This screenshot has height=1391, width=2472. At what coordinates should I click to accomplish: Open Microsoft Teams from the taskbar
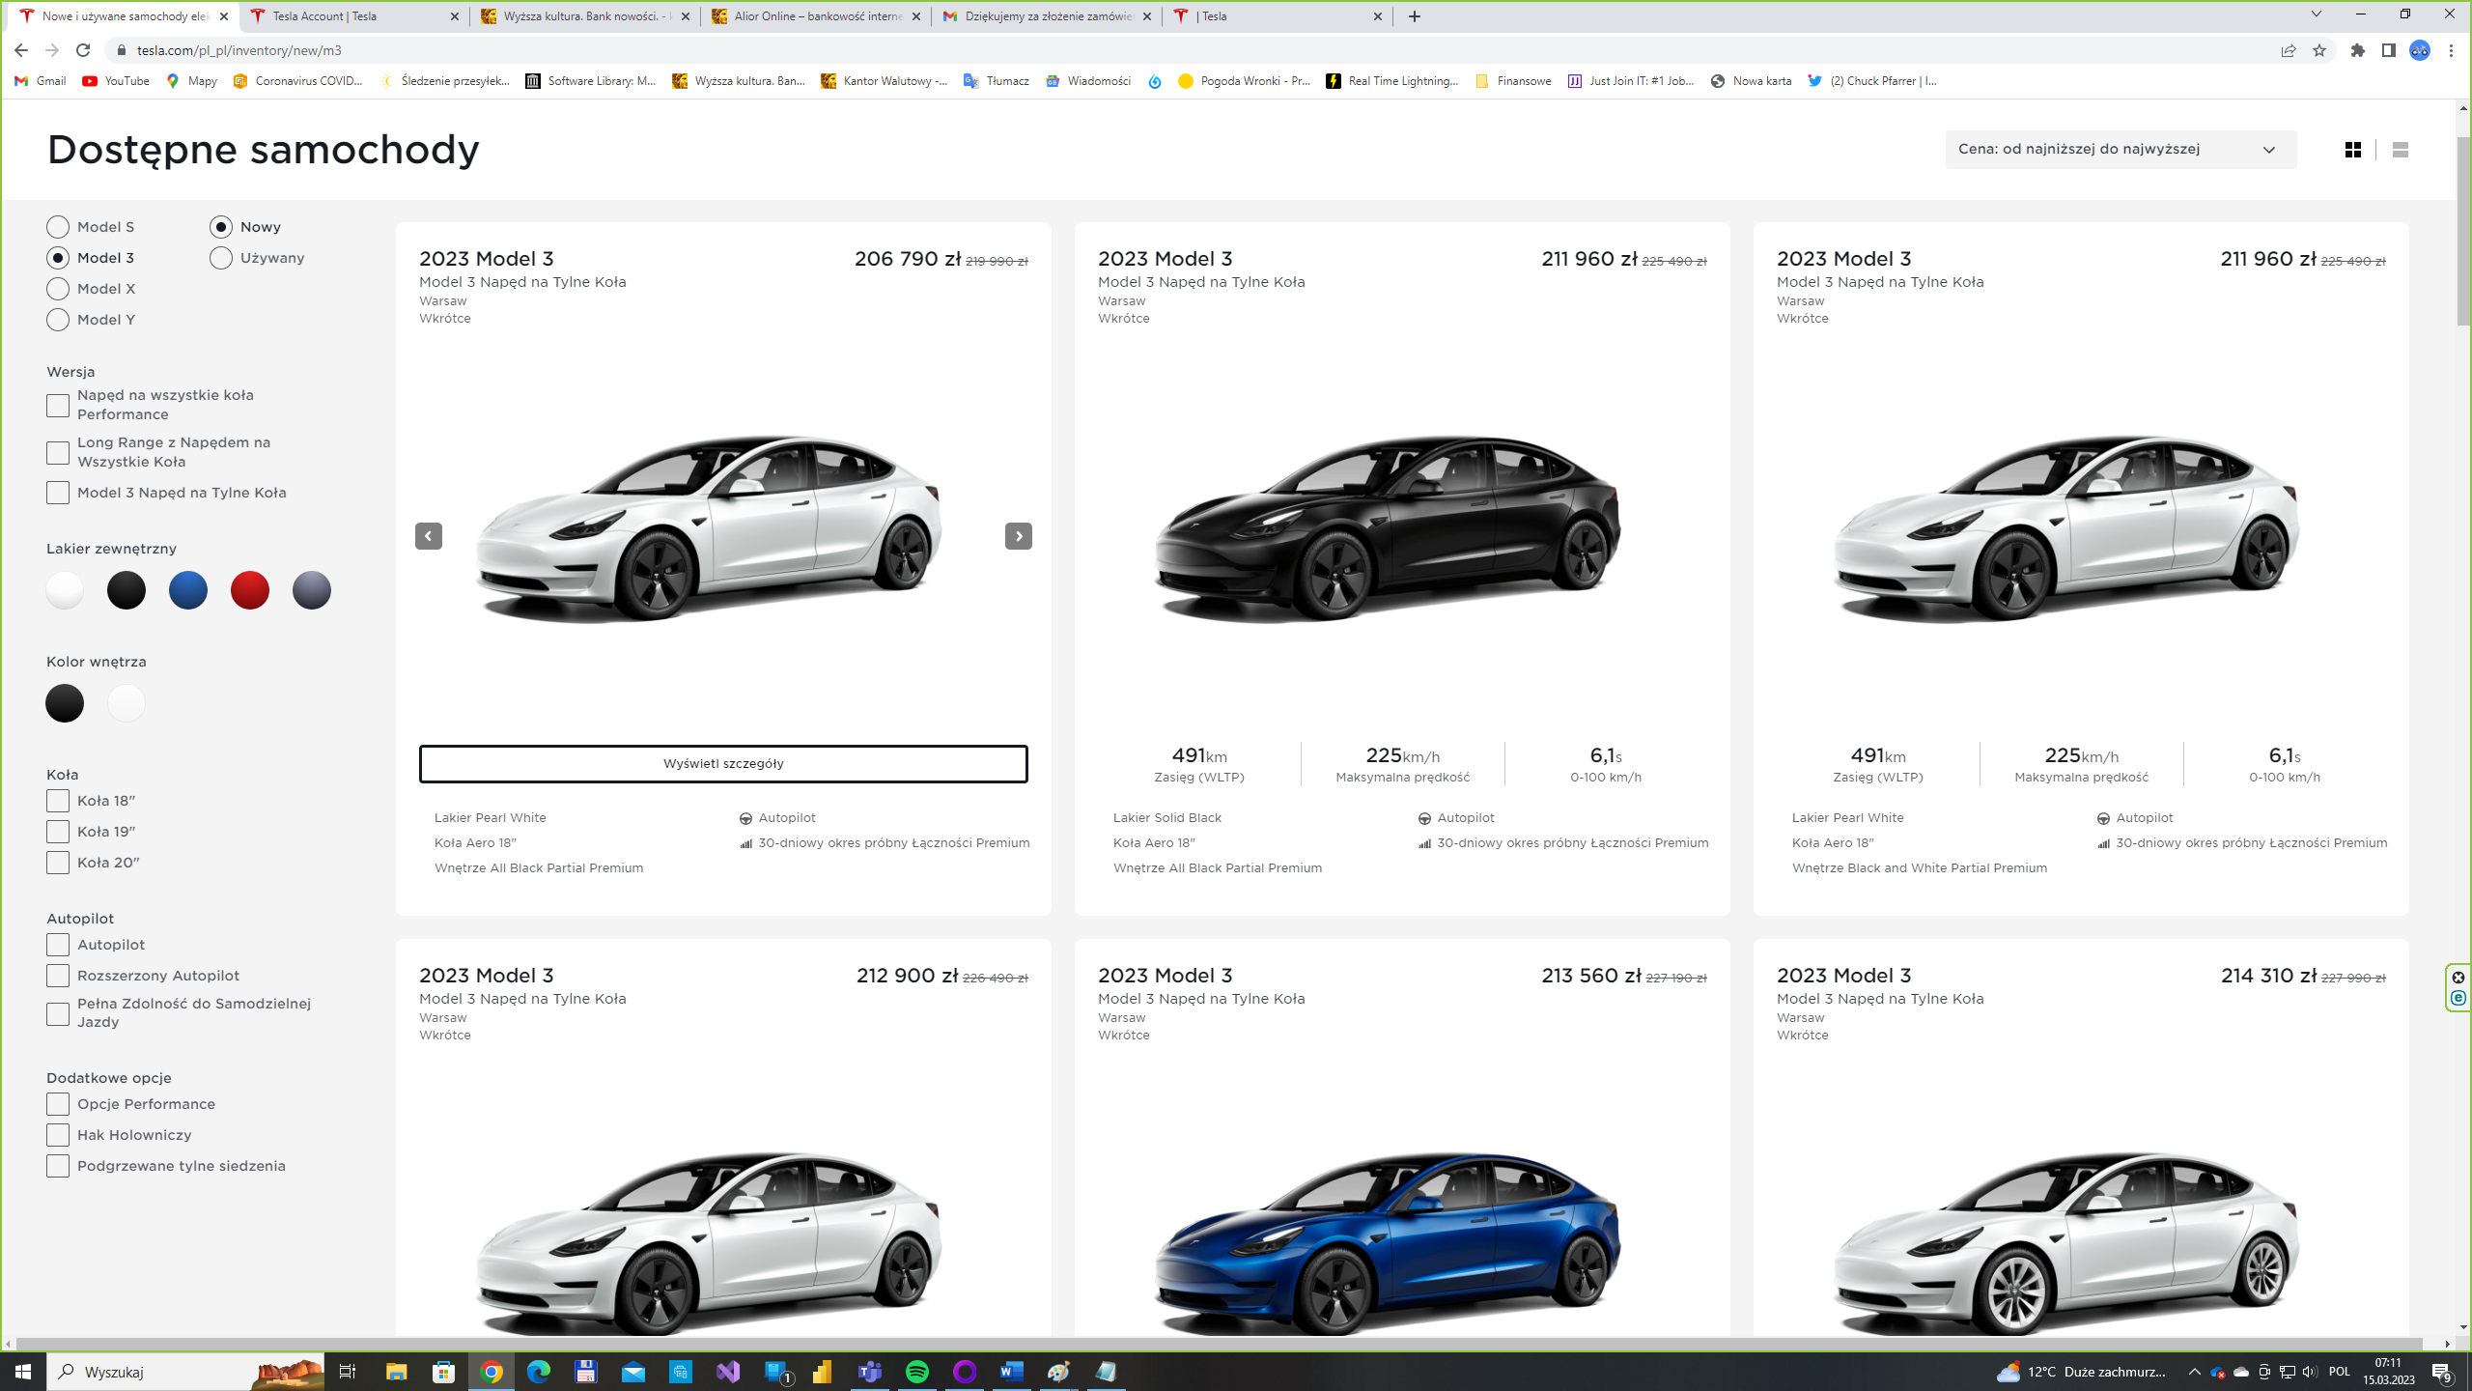870,1372
